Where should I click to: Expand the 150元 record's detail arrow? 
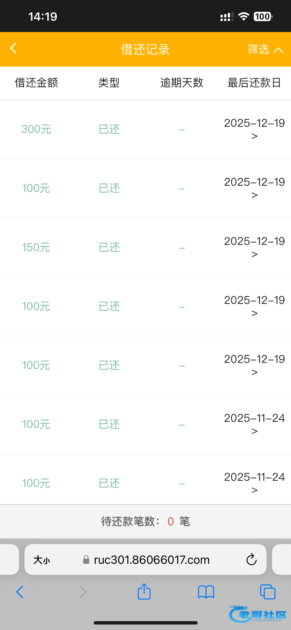[x=254, y=254]
